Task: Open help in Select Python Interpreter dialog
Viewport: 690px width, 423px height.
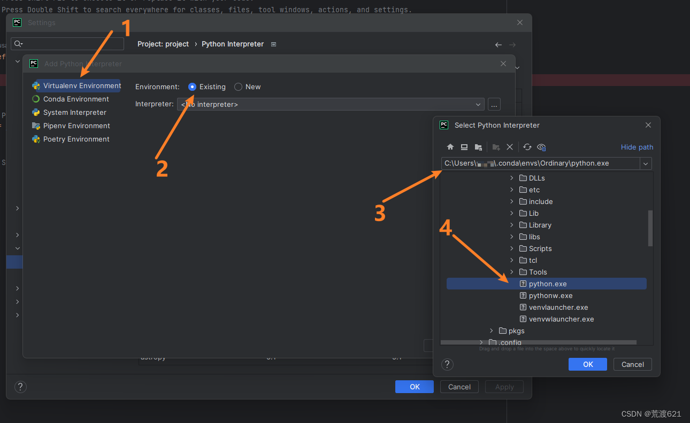Action: pos(447,364)
